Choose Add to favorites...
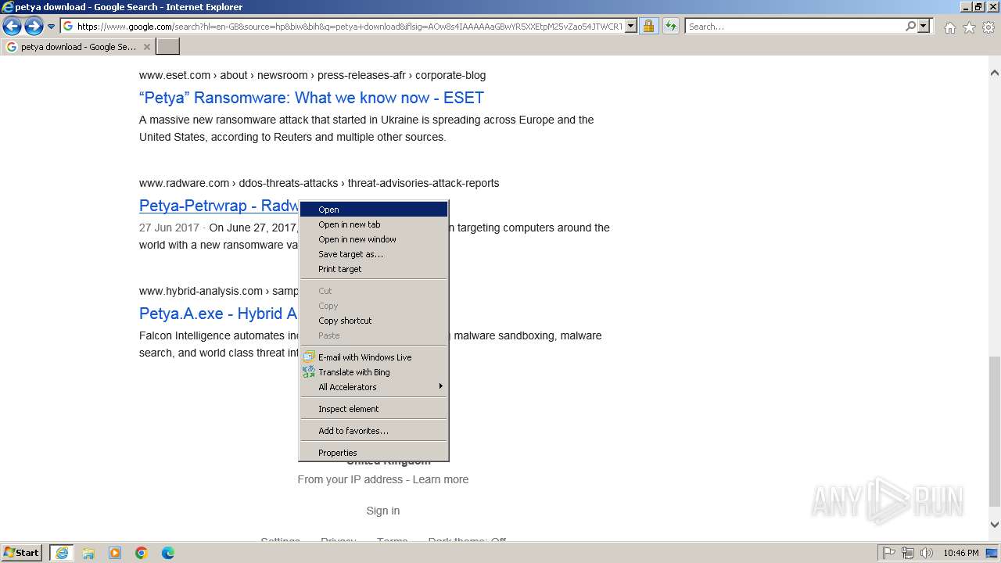The height and width of the screenshot is (563, 1001). 374,431
